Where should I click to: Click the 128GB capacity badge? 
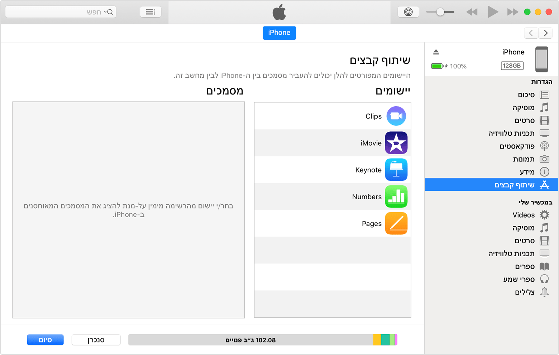tap(512, 65)
